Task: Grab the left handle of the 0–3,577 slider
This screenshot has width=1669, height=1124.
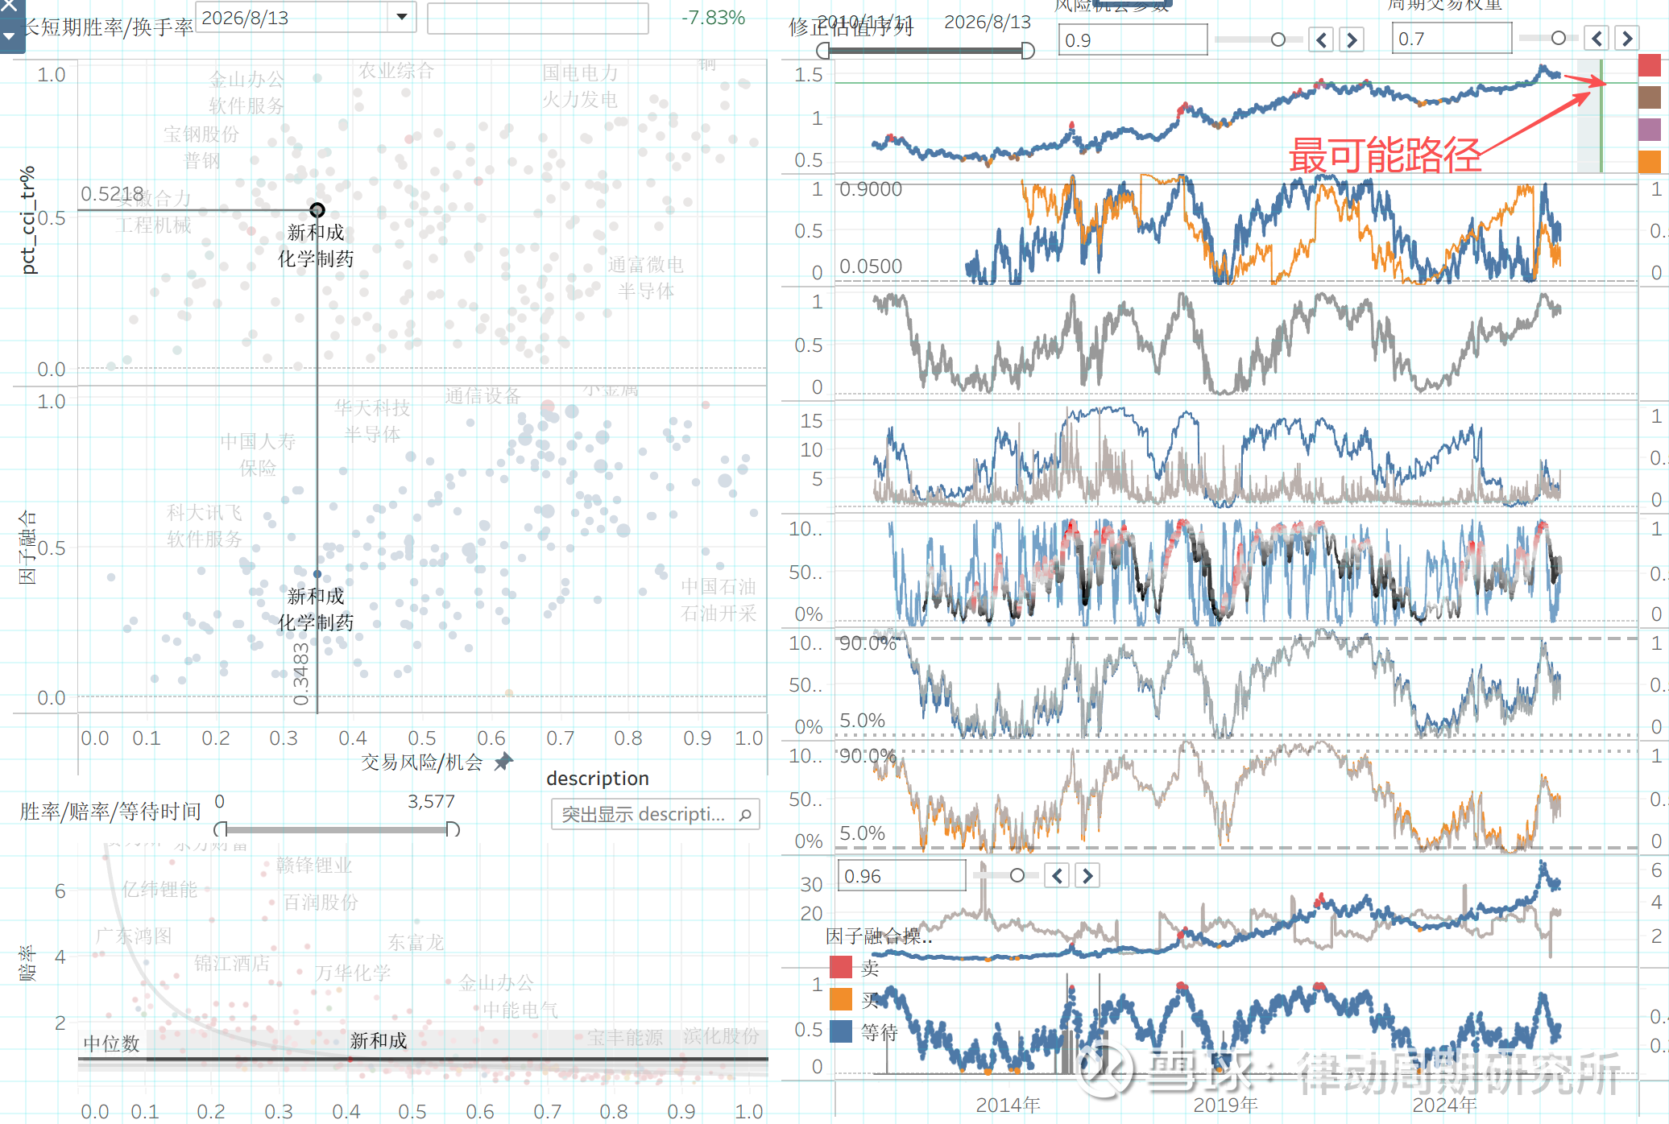Action: point(221,829)
